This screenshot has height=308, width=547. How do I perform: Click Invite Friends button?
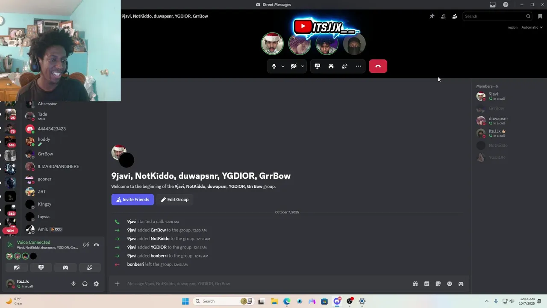coord(132,200)
